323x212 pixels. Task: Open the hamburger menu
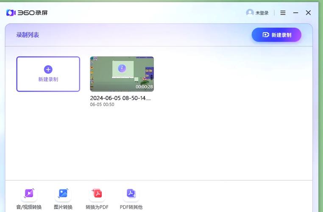pos(283,13)
